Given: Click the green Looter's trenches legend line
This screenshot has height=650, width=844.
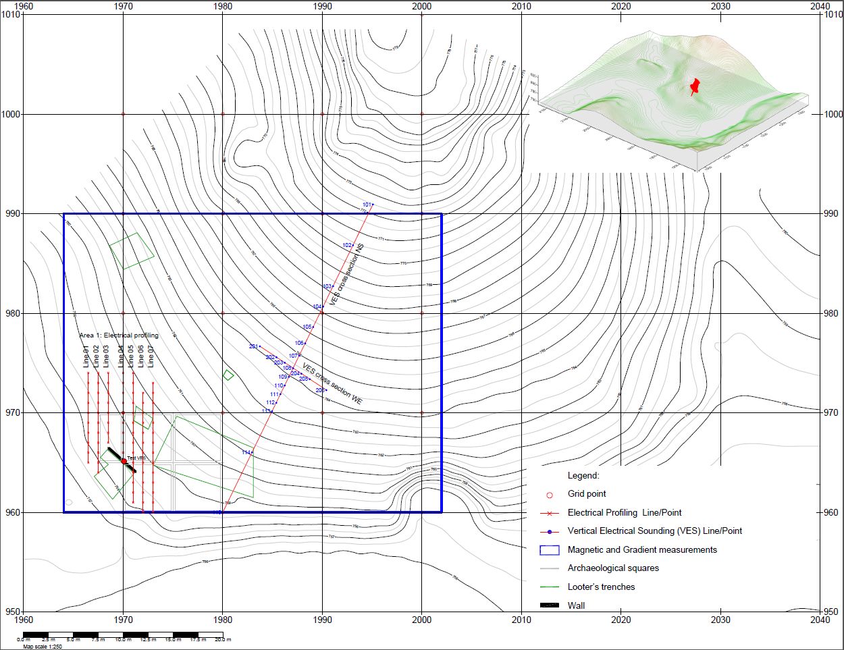Looking at the screenshot, I should point(550,587).
